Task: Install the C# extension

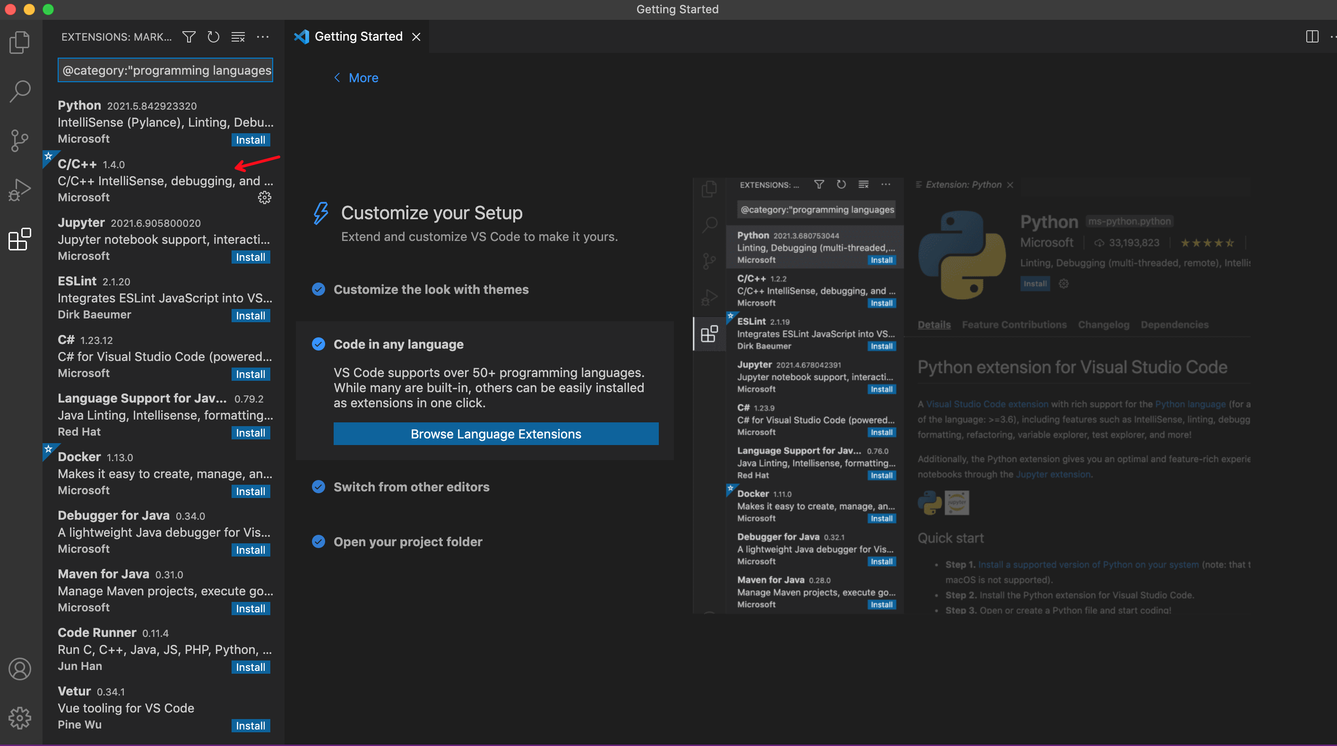Action: [x=250, y=374]
